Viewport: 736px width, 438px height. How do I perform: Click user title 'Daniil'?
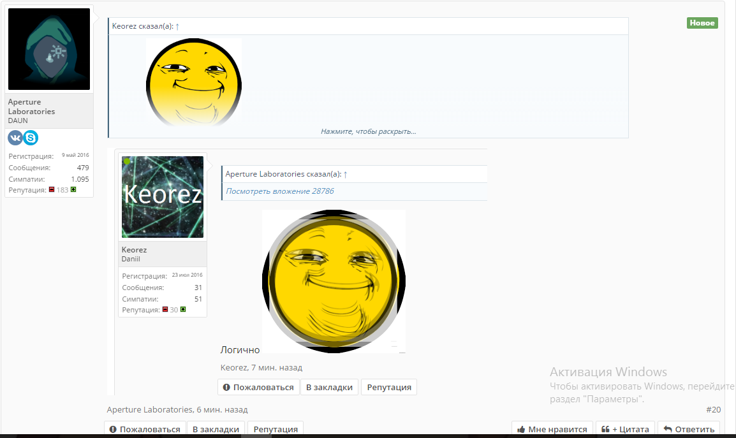click(x=131, y=259)
